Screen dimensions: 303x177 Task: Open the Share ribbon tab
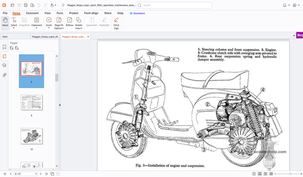point(108,13)
